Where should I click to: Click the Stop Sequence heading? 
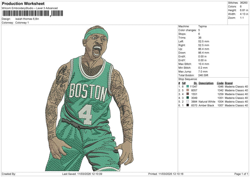[188, 78]
